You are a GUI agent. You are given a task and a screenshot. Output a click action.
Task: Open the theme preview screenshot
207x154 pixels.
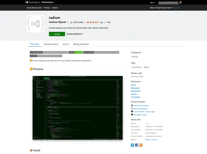pos(78,108)
